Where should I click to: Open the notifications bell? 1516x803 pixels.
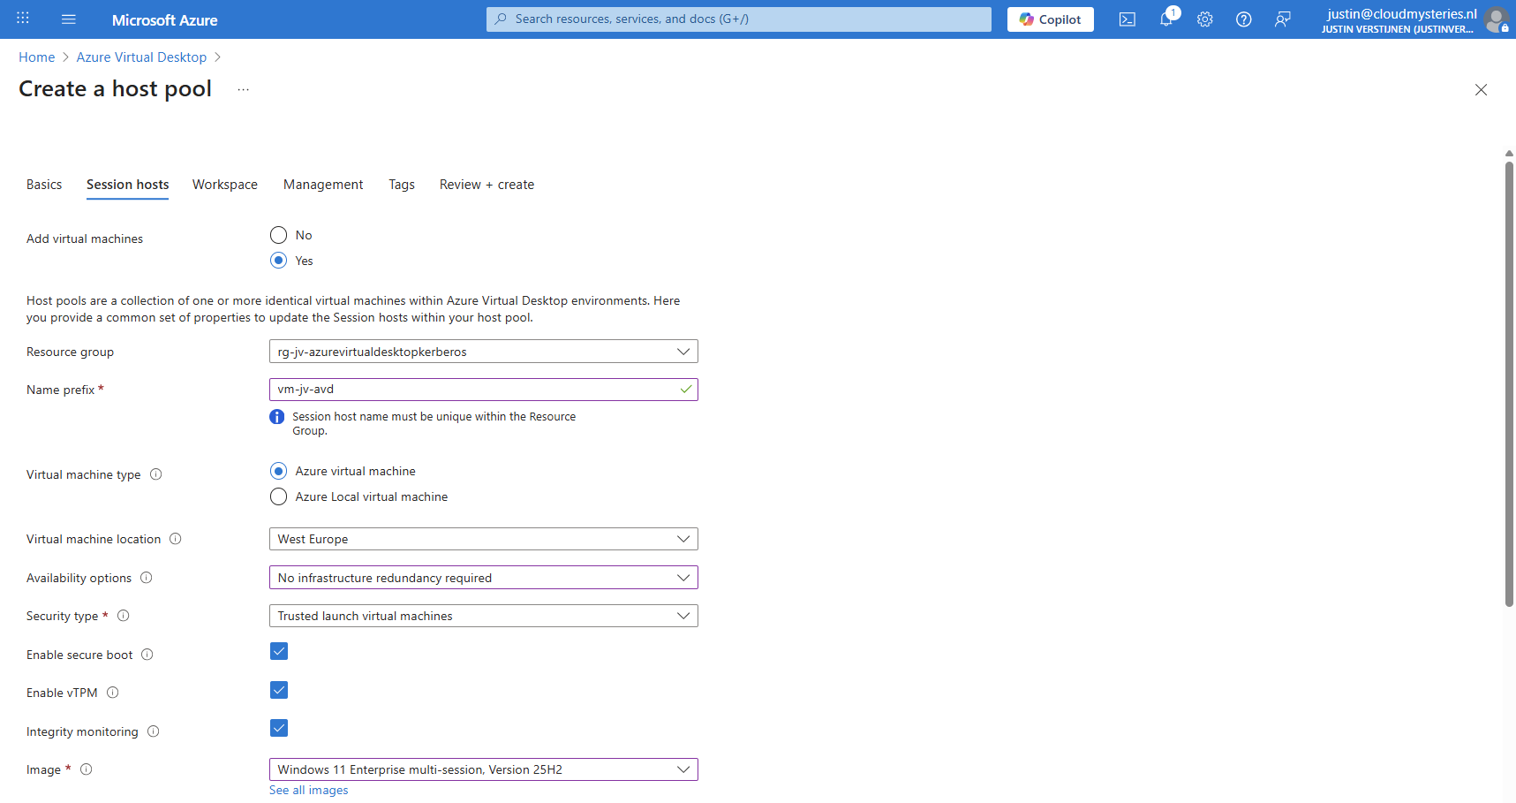point(1166,19)
